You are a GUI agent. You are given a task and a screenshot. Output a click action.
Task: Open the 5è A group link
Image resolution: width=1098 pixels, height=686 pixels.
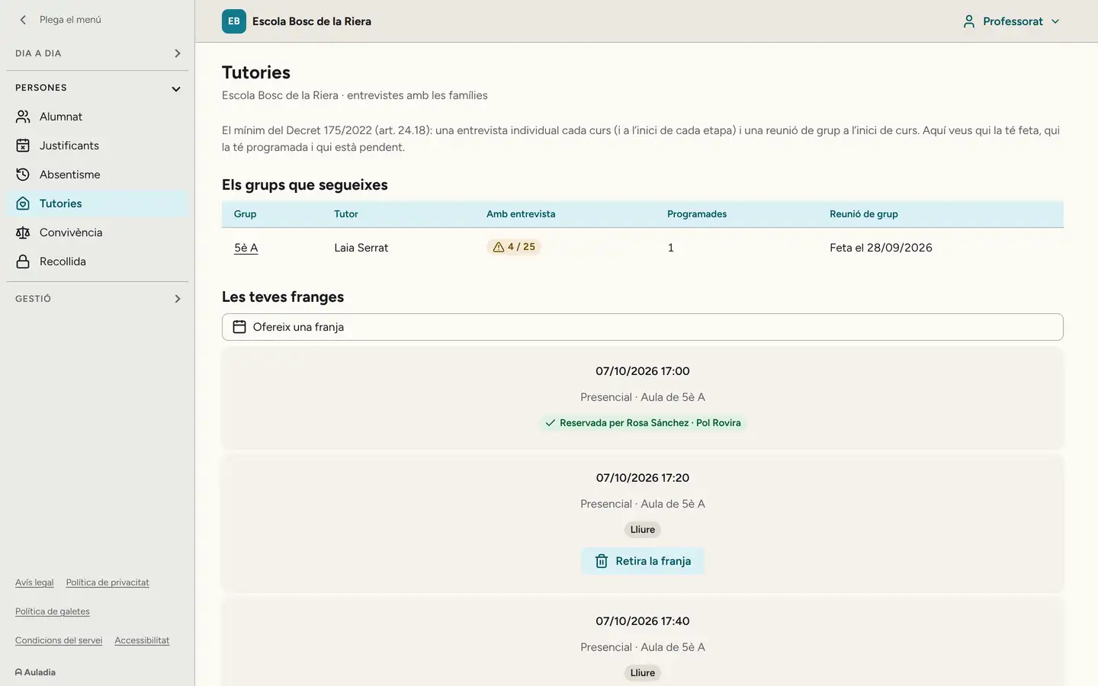point(246,248)
